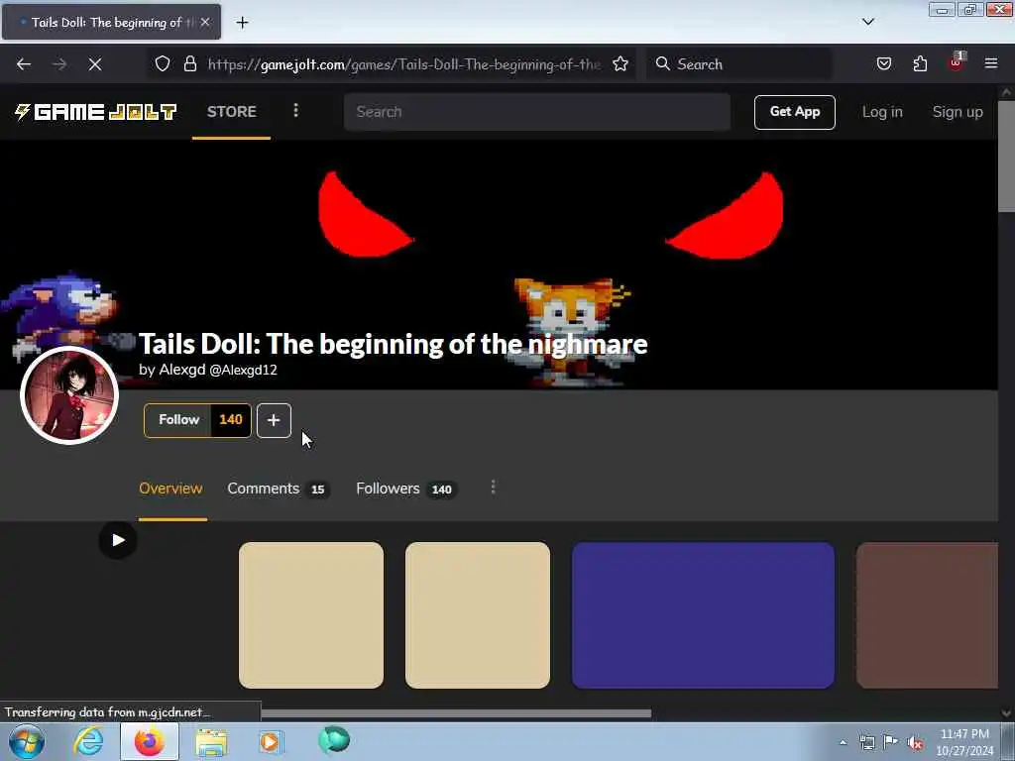This screenshot has height=761, width=1015.
Task: Click the Get App button
Action: 794,112
